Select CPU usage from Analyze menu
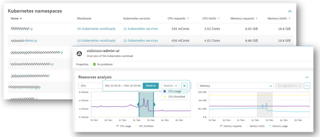Viewport: 320px width, 137px height. [x=174, y=91]
